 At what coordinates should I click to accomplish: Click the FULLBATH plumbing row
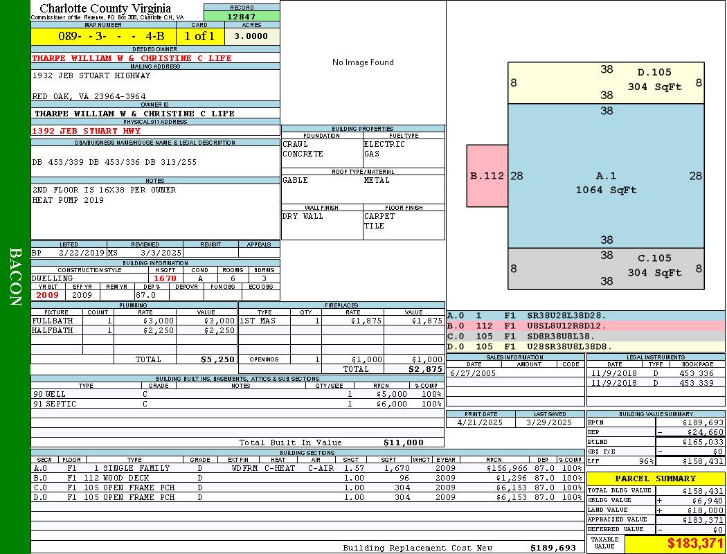coord(134,321)
